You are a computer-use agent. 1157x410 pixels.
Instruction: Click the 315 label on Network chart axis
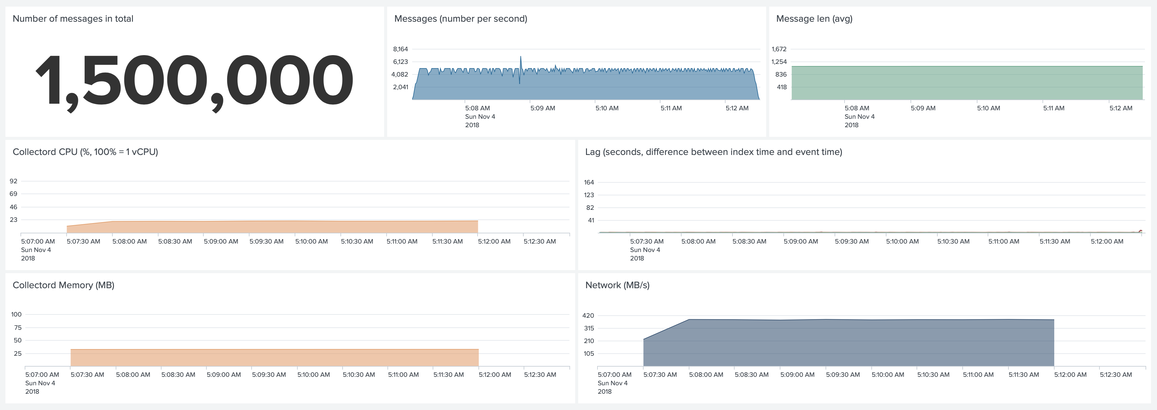pyautogui.click(x=589, y=328)
